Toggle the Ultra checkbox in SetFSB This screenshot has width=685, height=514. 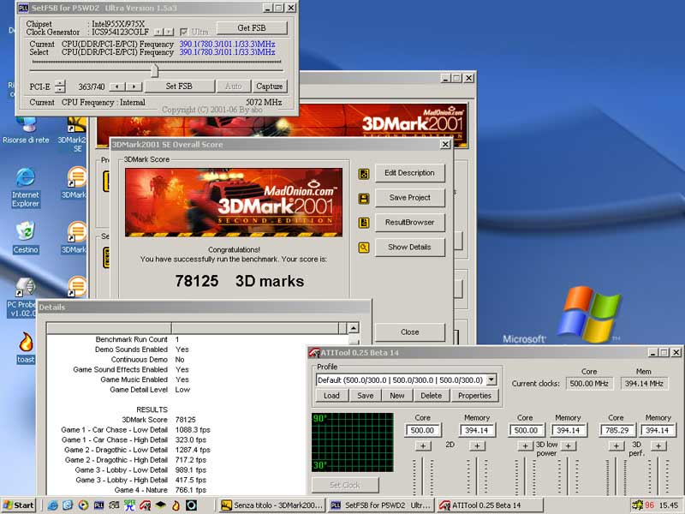pyautogui.click(x=184, y=32)
